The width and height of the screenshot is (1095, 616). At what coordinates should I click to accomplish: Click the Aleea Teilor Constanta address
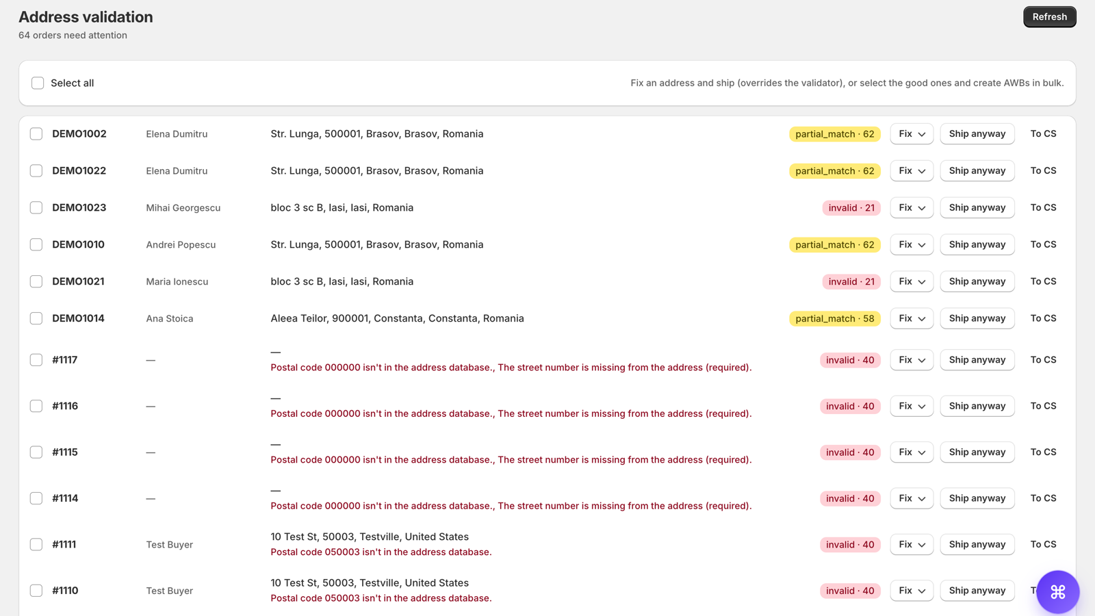click(x=397, y=319)
